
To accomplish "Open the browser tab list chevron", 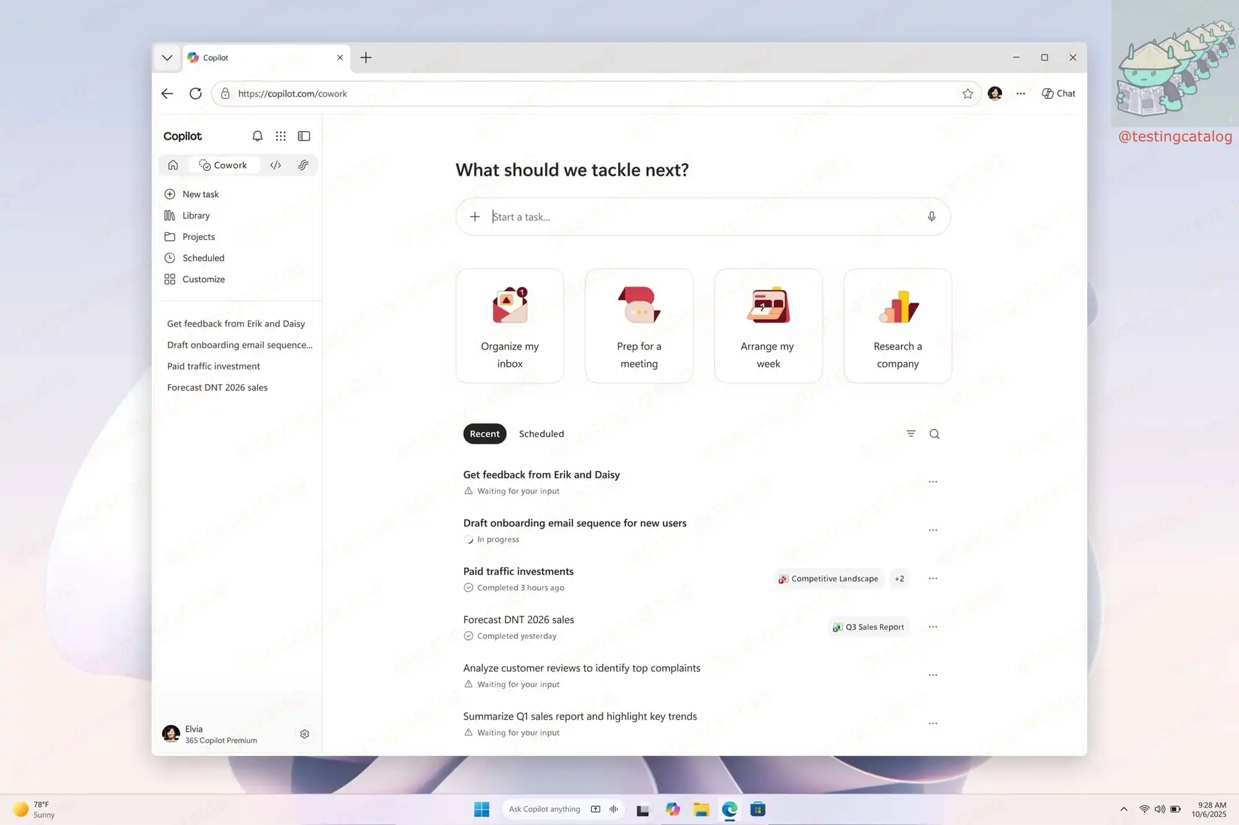I will (x=167, y=58).
